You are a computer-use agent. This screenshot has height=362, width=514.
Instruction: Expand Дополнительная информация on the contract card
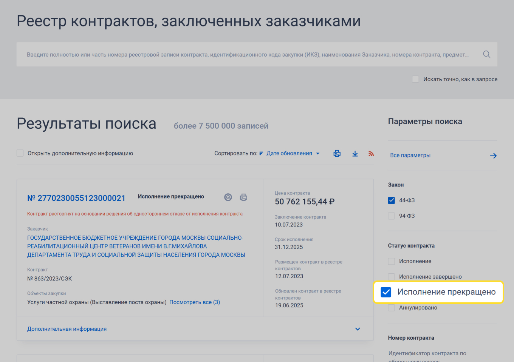[67, 329]
